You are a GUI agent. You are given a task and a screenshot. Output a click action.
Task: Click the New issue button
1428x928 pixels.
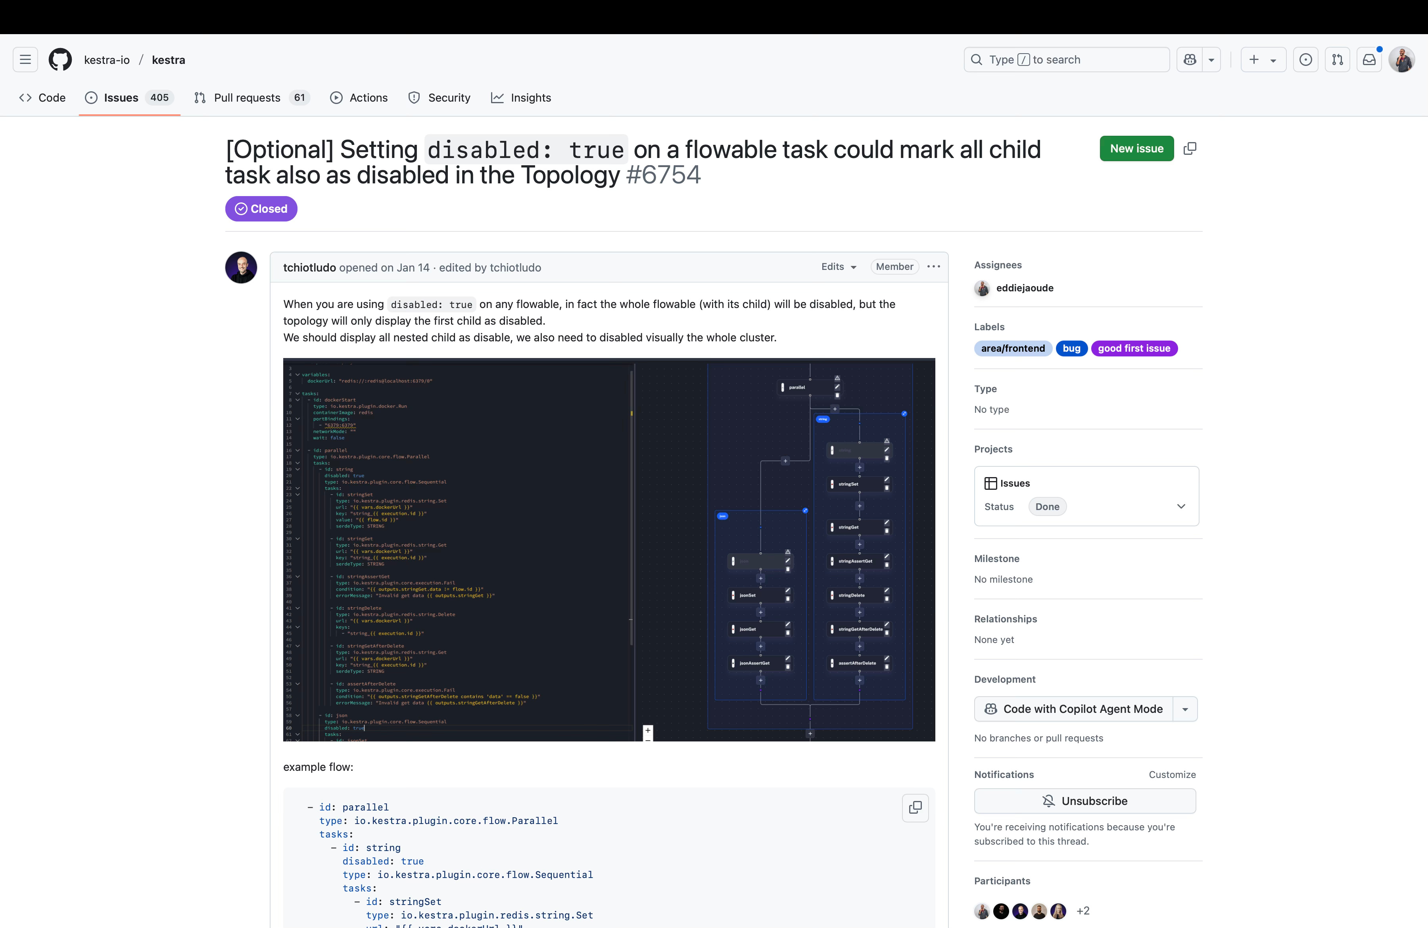[1136, 148]
